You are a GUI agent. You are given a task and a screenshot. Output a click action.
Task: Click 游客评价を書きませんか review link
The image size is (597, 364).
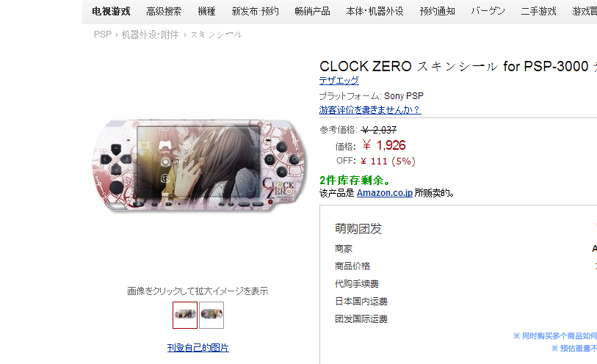[x=370, y=110]
